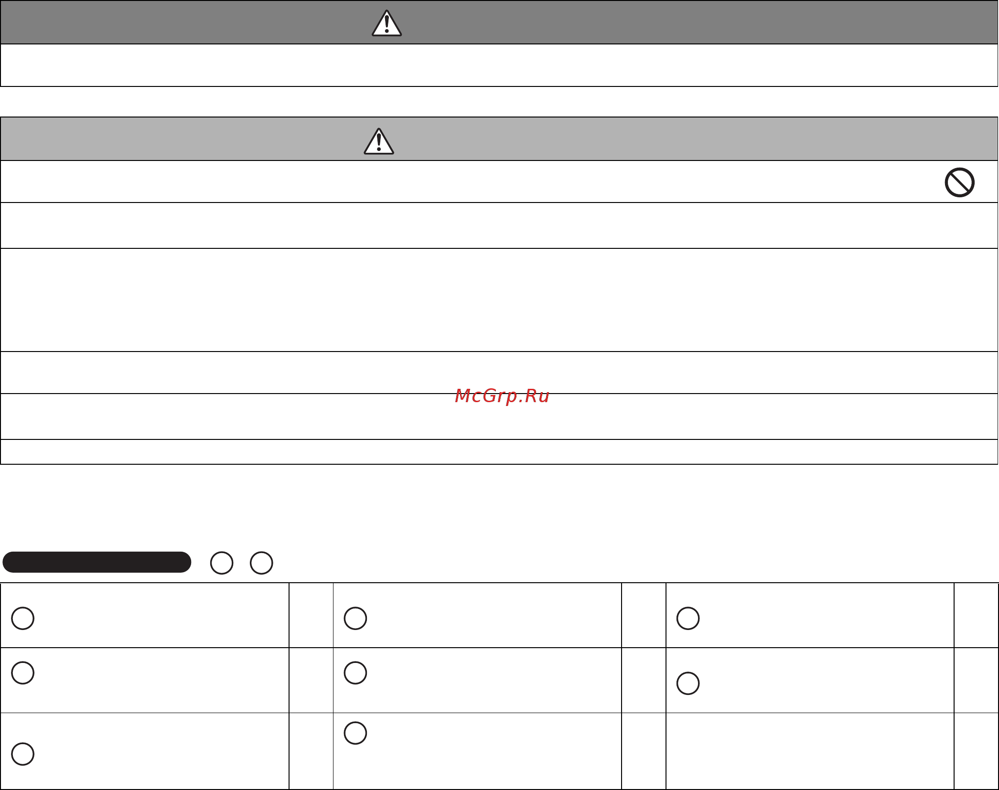Click the thin bottom row of the caution table
This screenshot has width=999, height=790.
[x=499, y=452]
